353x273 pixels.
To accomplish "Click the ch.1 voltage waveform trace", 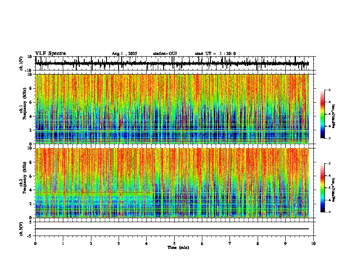I will (x=172, y=64).
